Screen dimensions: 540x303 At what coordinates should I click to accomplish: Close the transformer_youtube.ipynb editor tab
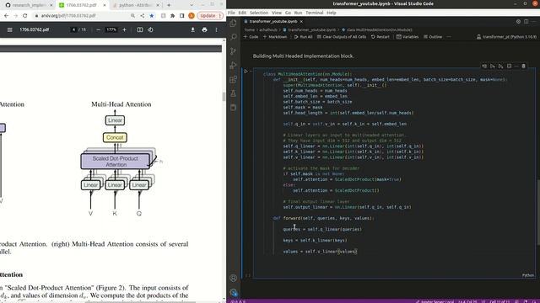click(301, 21)
